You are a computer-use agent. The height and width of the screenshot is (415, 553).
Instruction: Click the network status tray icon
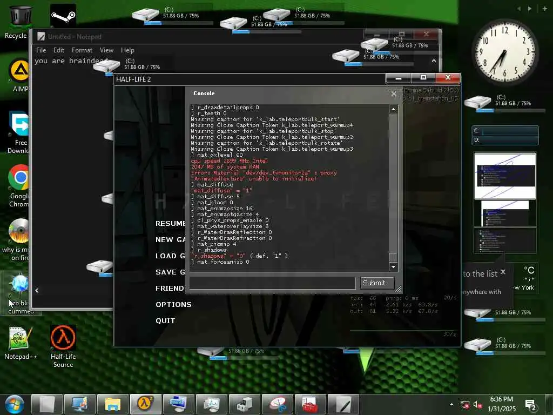point(465,405)
